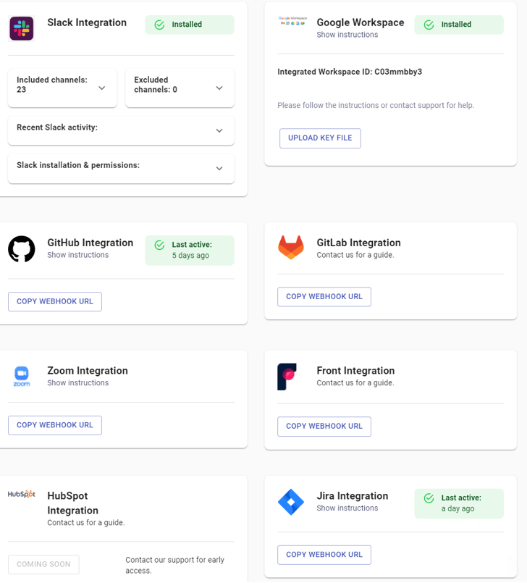Click the Slack logo icon

click(x=22, y=28)
